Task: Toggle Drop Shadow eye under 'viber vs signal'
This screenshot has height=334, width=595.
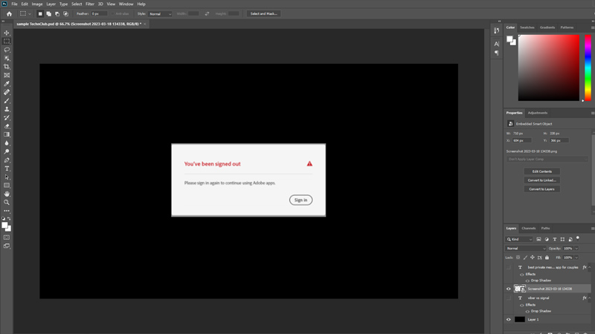Action: (527, 311)
